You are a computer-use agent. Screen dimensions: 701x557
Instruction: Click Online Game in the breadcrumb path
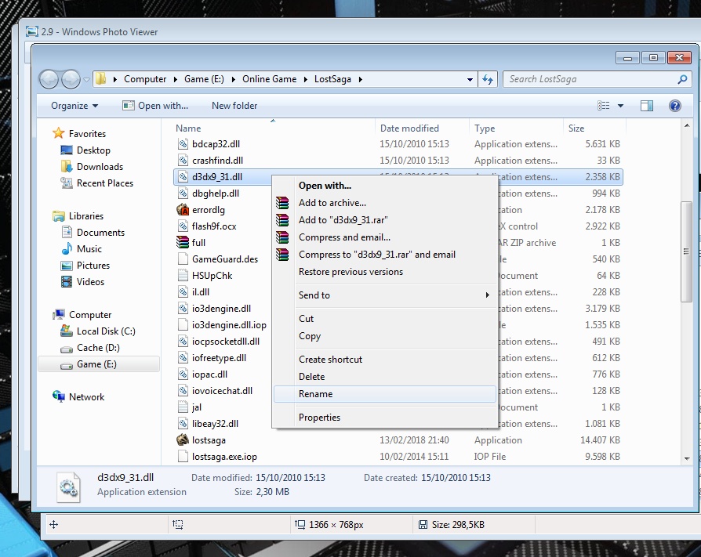269,79
